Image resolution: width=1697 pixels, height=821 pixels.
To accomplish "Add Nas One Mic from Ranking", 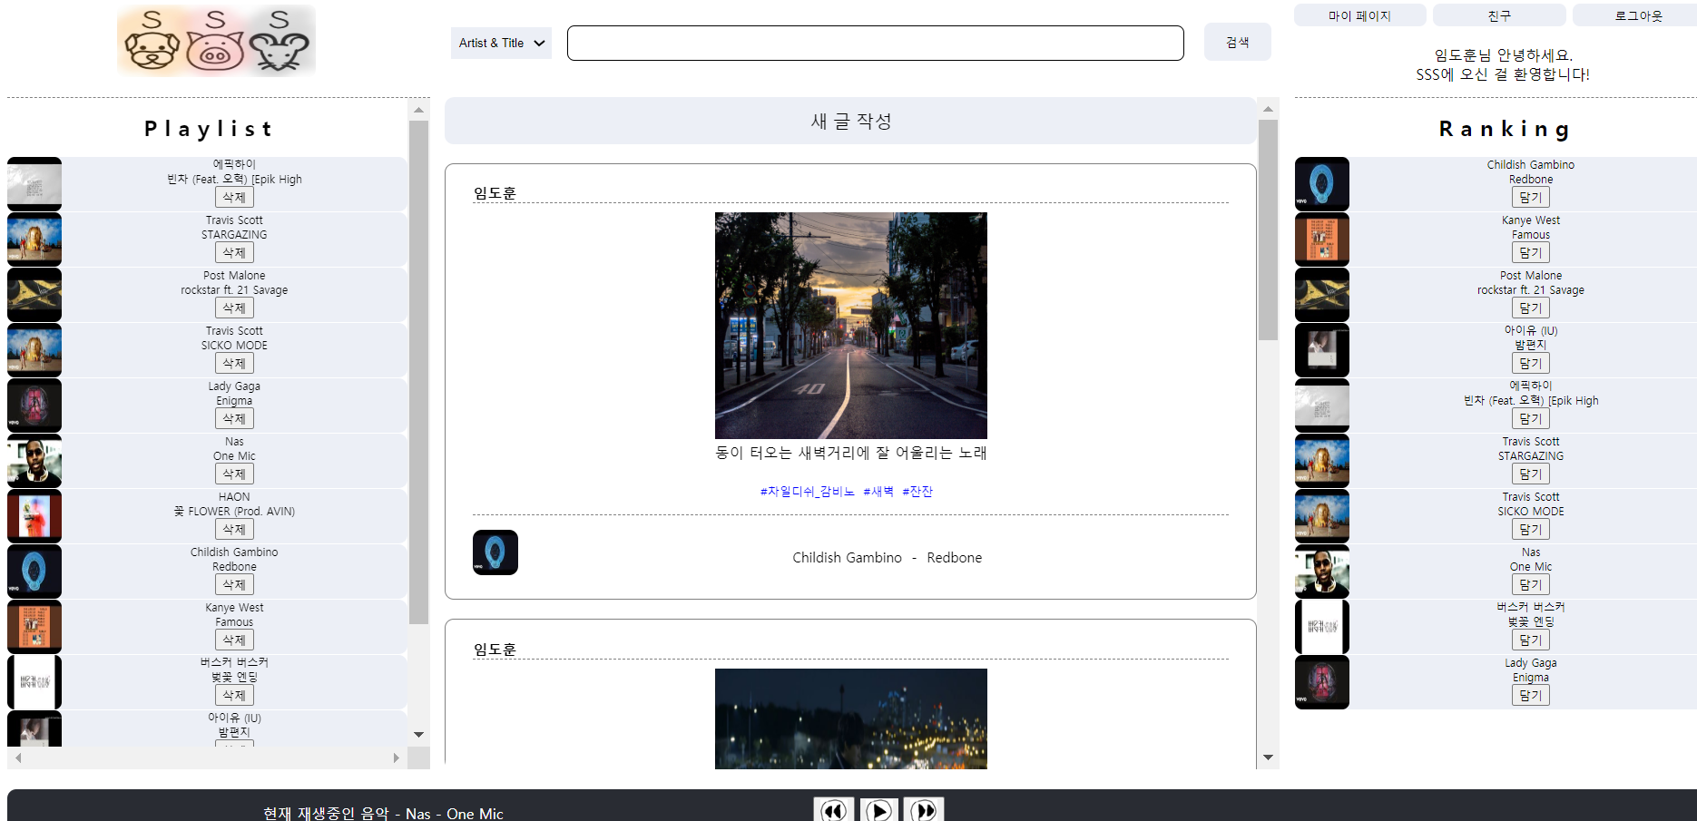I will click(1531, 584).
